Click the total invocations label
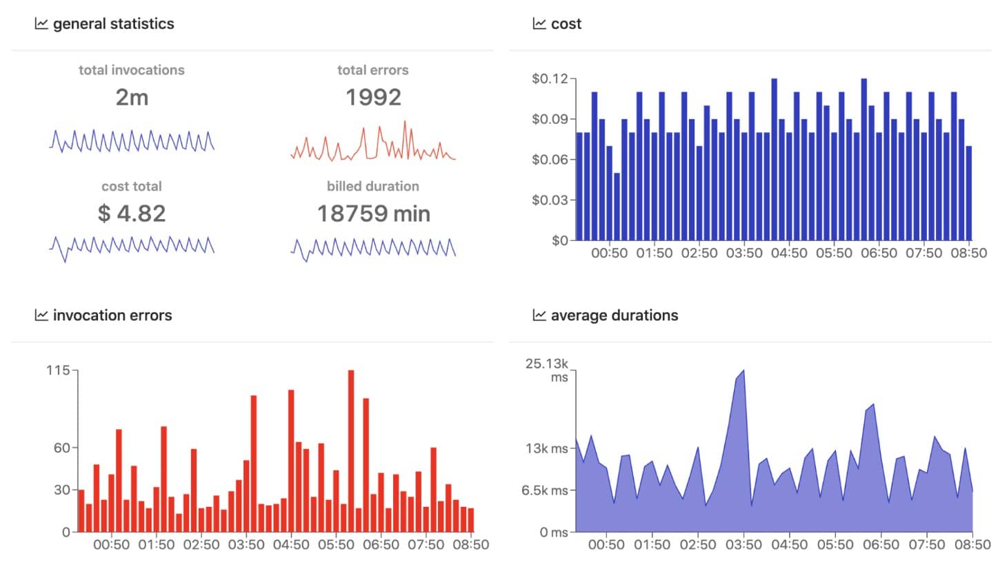The height and width of the screenshot is (573, 998). [x=132, y=70]
